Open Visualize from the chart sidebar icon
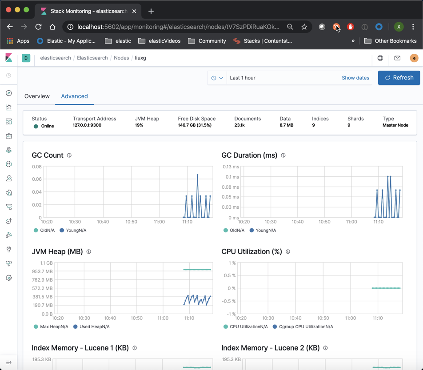This screenshot has width=423, height=370. (8, 107)
